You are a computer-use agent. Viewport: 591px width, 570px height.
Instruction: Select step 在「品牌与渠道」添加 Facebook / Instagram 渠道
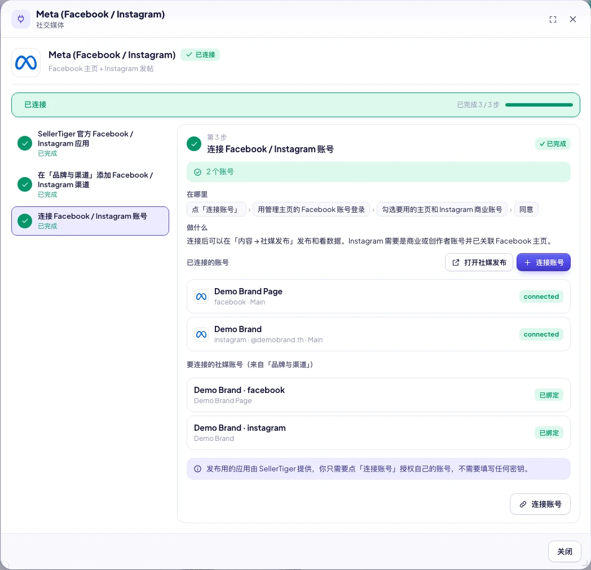coord(90,184)
